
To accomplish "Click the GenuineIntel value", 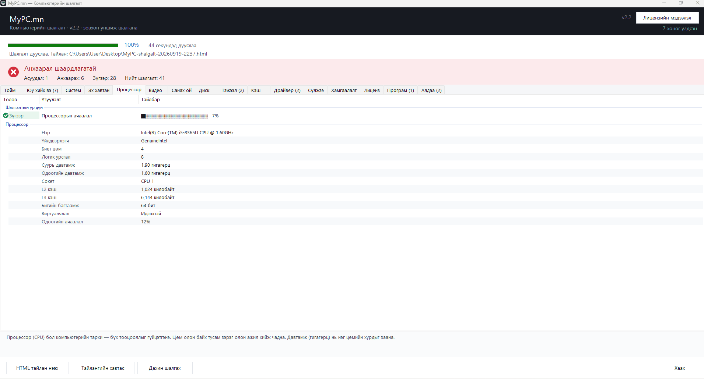I will 154,141.
